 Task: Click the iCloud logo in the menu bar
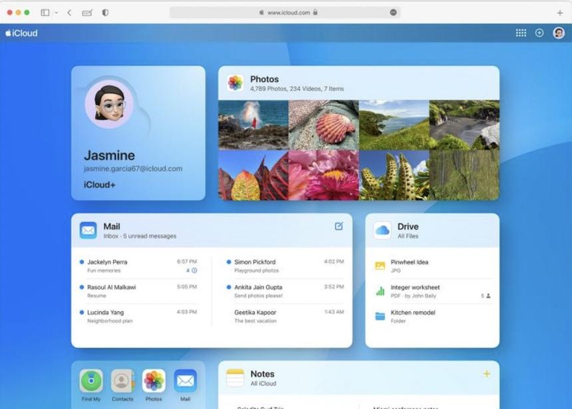point(20,32)
